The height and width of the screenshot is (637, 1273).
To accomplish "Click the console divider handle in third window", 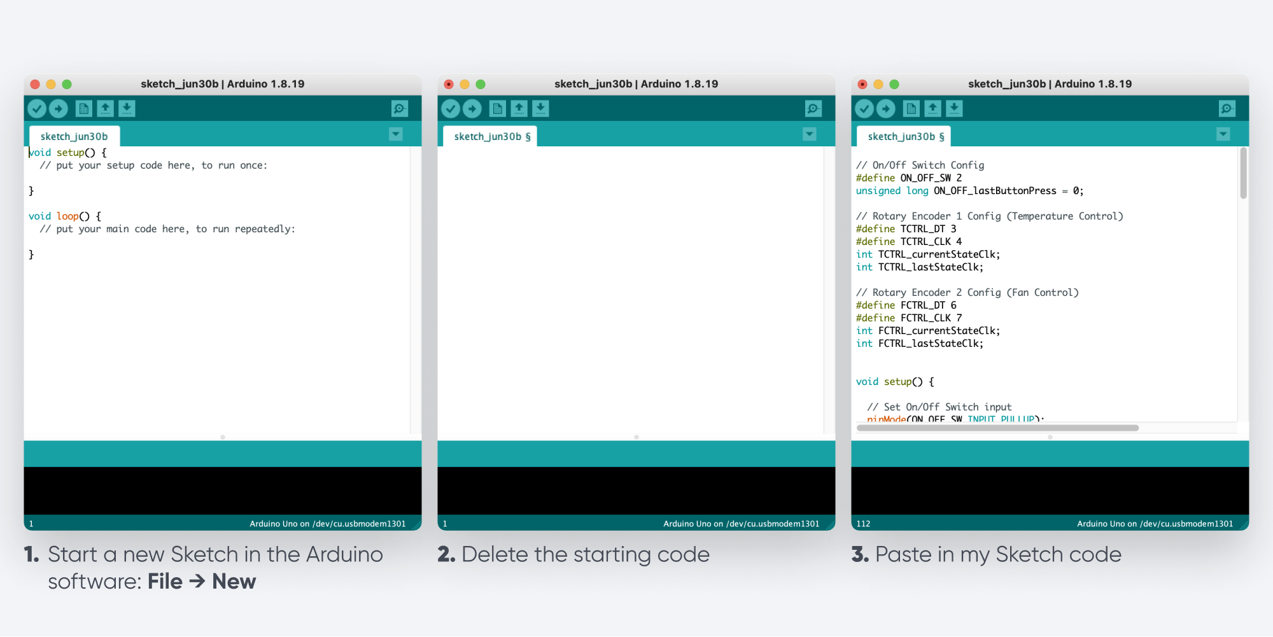I will tap(1050, 437).
